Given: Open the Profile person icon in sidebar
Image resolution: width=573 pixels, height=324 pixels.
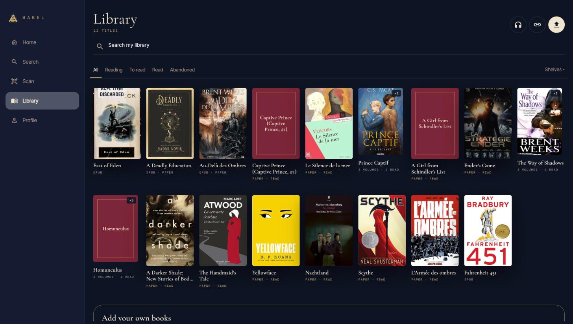Looking at the screenshot, I should pos(15,120).
